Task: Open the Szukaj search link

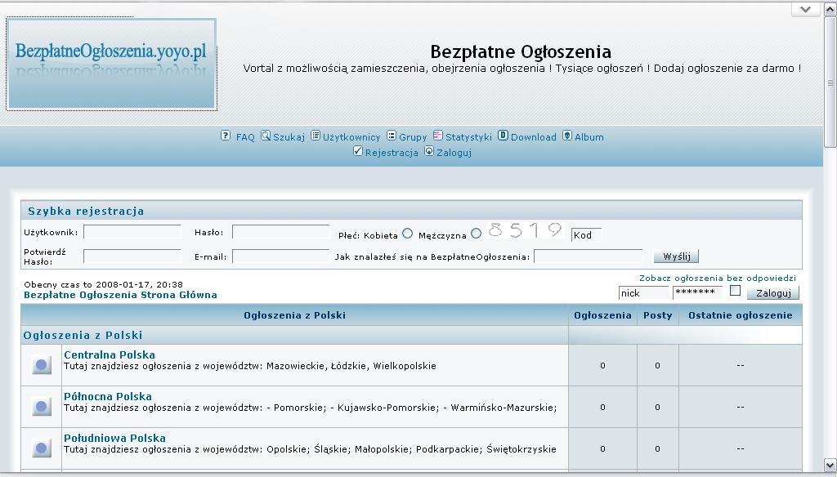Action: tap(289, 137)
